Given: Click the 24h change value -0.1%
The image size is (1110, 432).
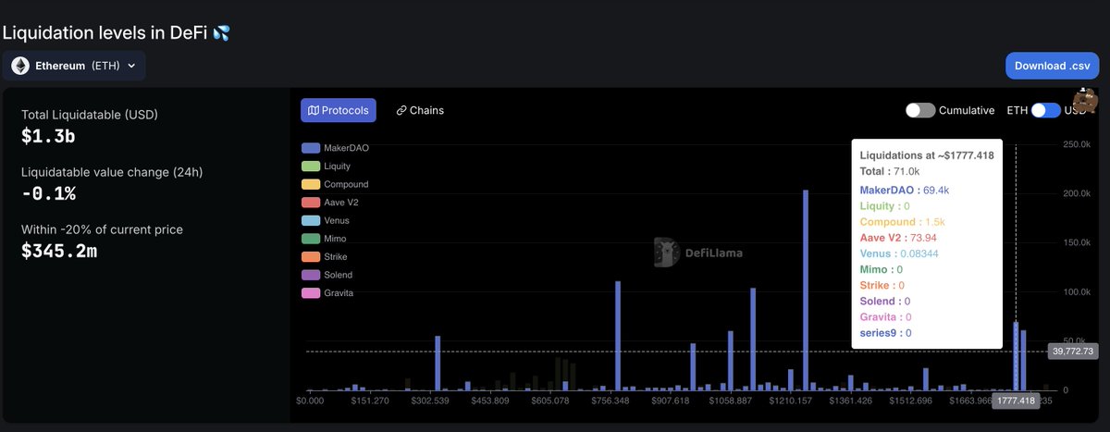Looking at the screenshot, I should [x=48, y=192].
